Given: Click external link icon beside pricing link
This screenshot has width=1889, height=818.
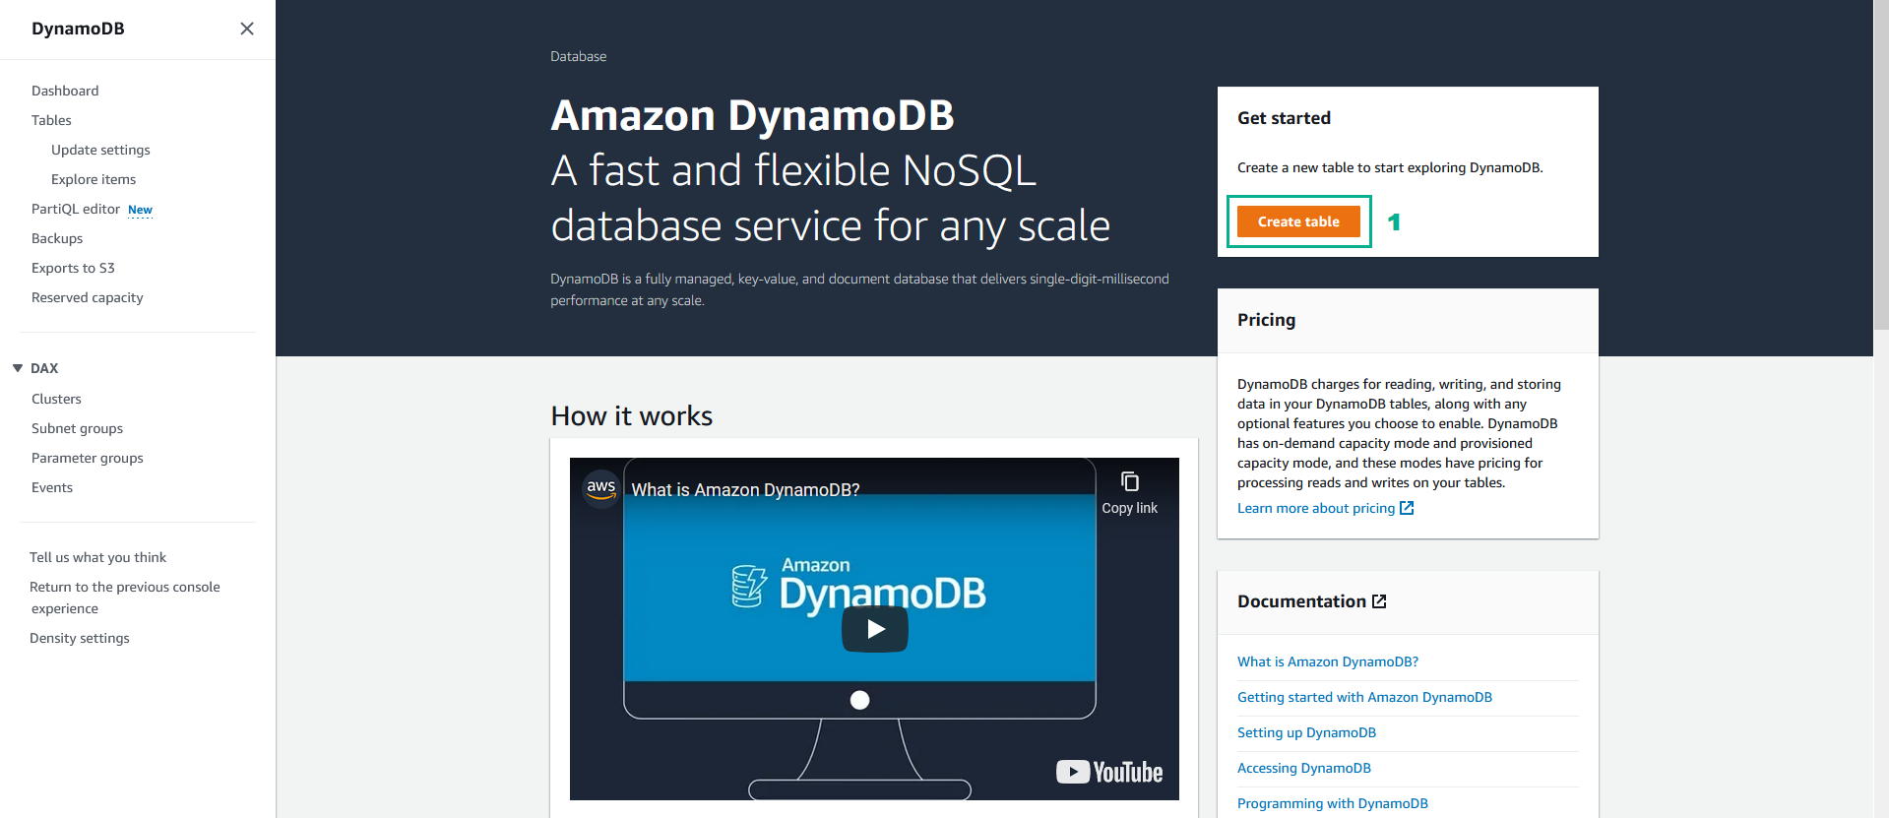Looking at the screenshot, I should pyautogui.click(x=1407, y=508).
